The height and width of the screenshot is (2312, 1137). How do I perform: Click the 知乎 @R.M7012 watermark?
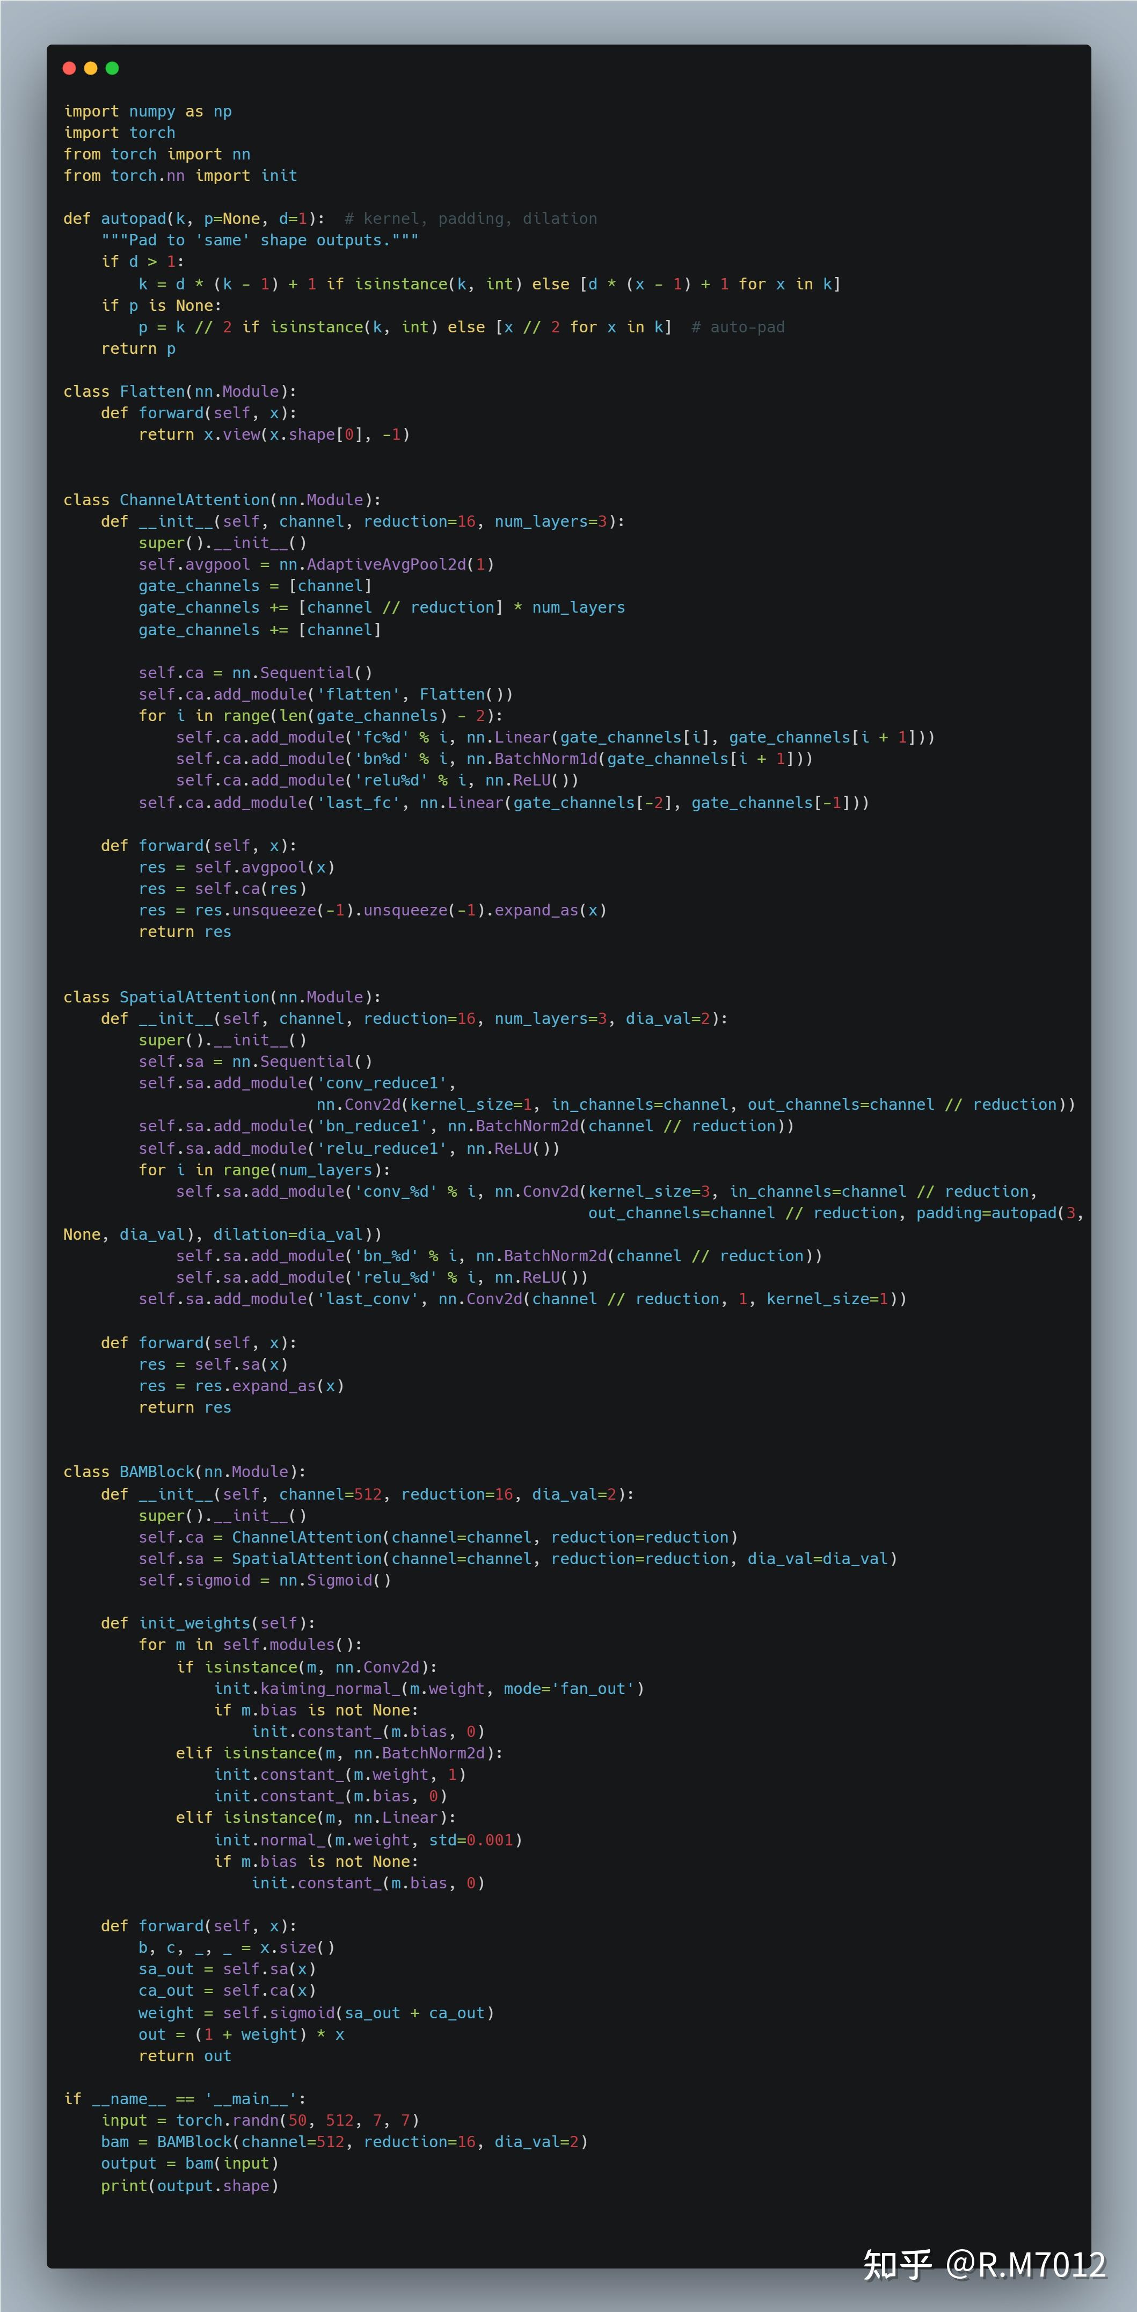pyautogui.click(x=985, y=2264)
